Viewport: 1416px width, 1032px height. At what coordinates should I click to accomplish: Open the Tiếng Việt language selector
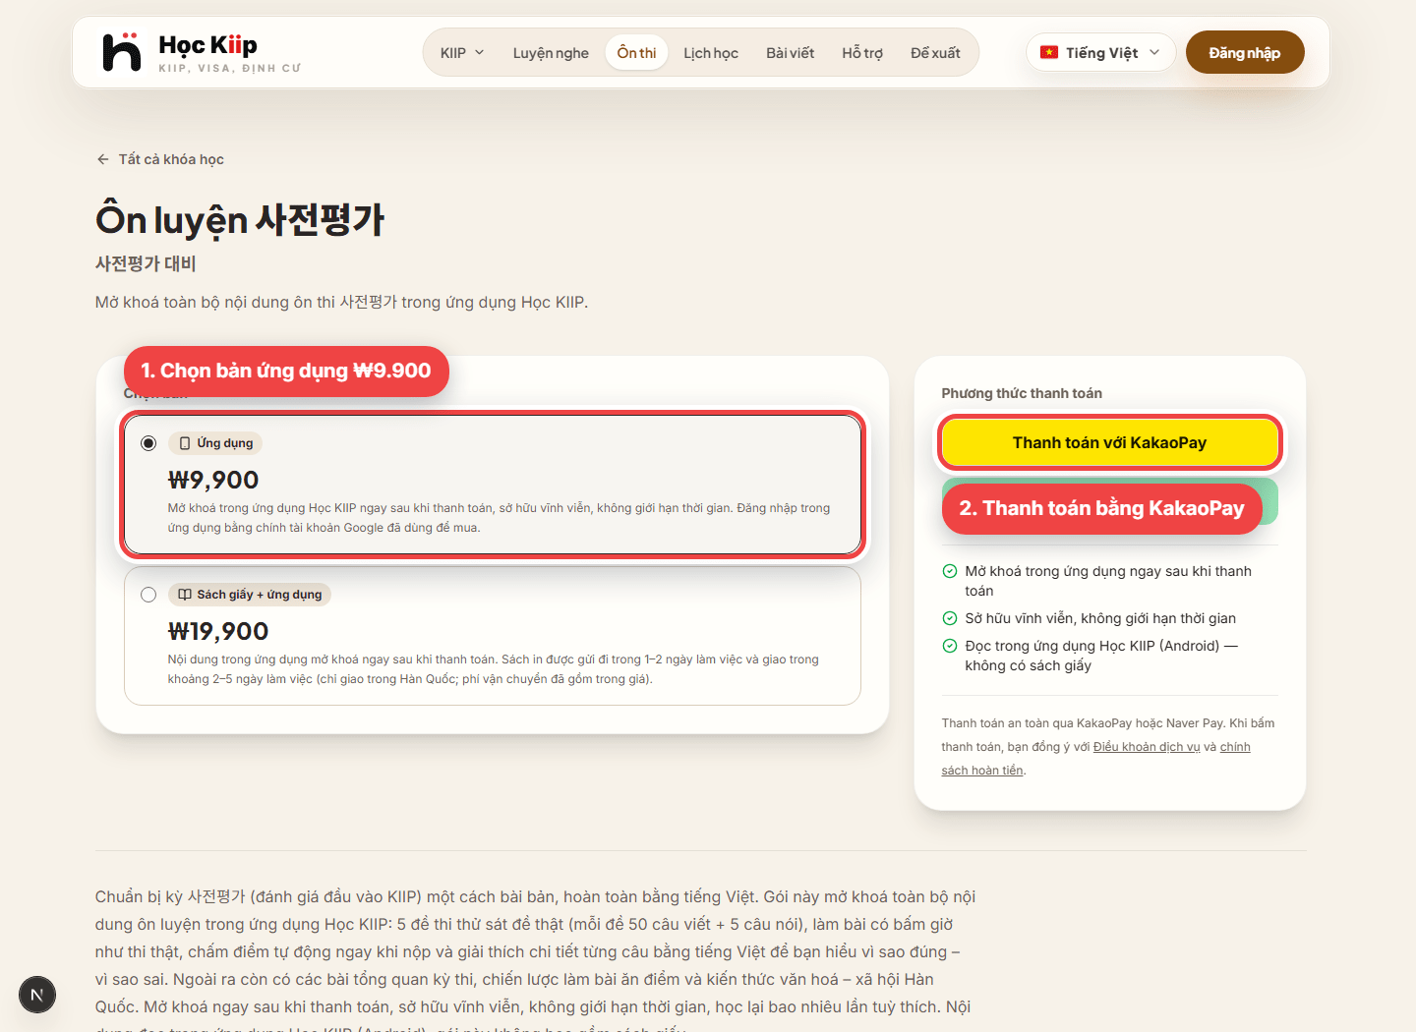[x=1101, y=53]
